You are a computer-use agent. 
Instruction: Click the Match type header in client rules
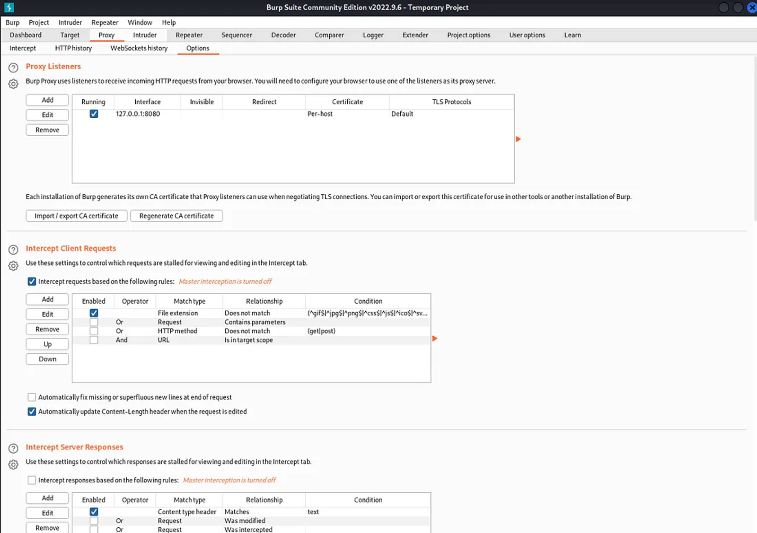189,301
